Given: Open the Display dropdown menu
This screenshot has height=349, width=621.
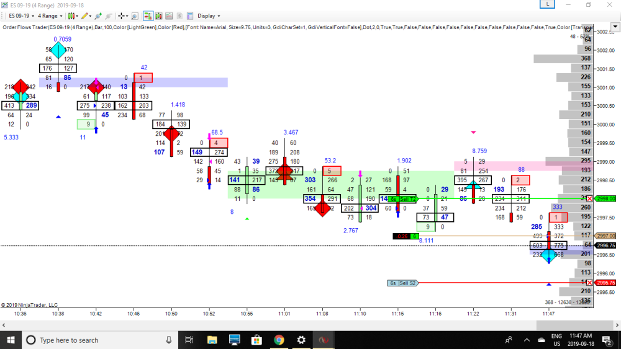Looking at the screenshot, I should (209, 15).
